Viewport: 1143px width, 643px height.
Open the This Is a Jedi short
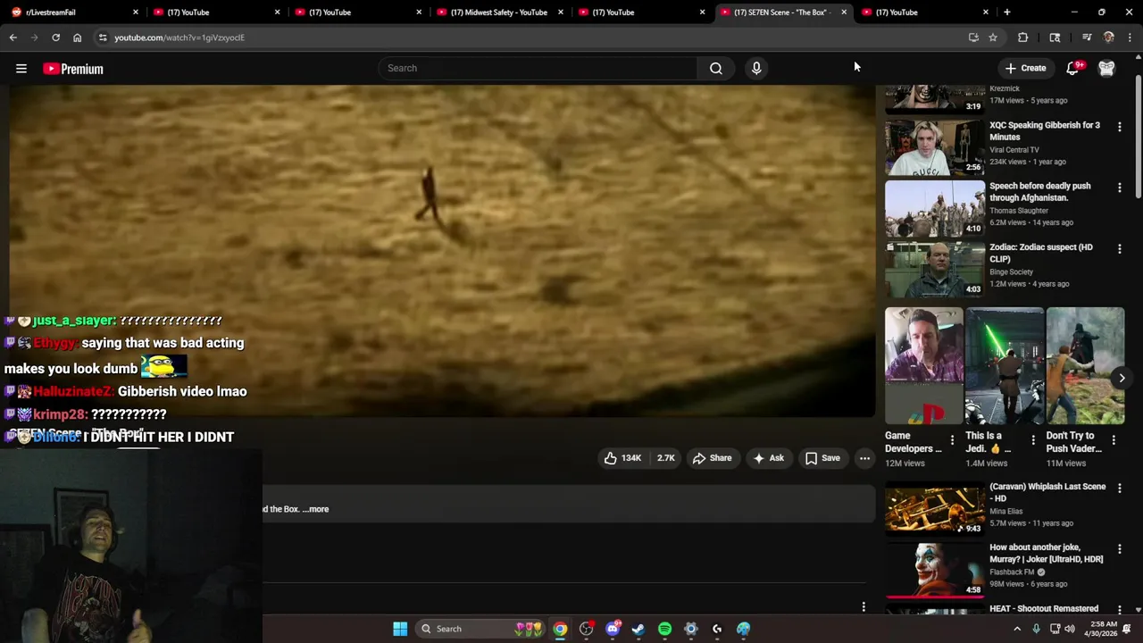(1005, 365)
